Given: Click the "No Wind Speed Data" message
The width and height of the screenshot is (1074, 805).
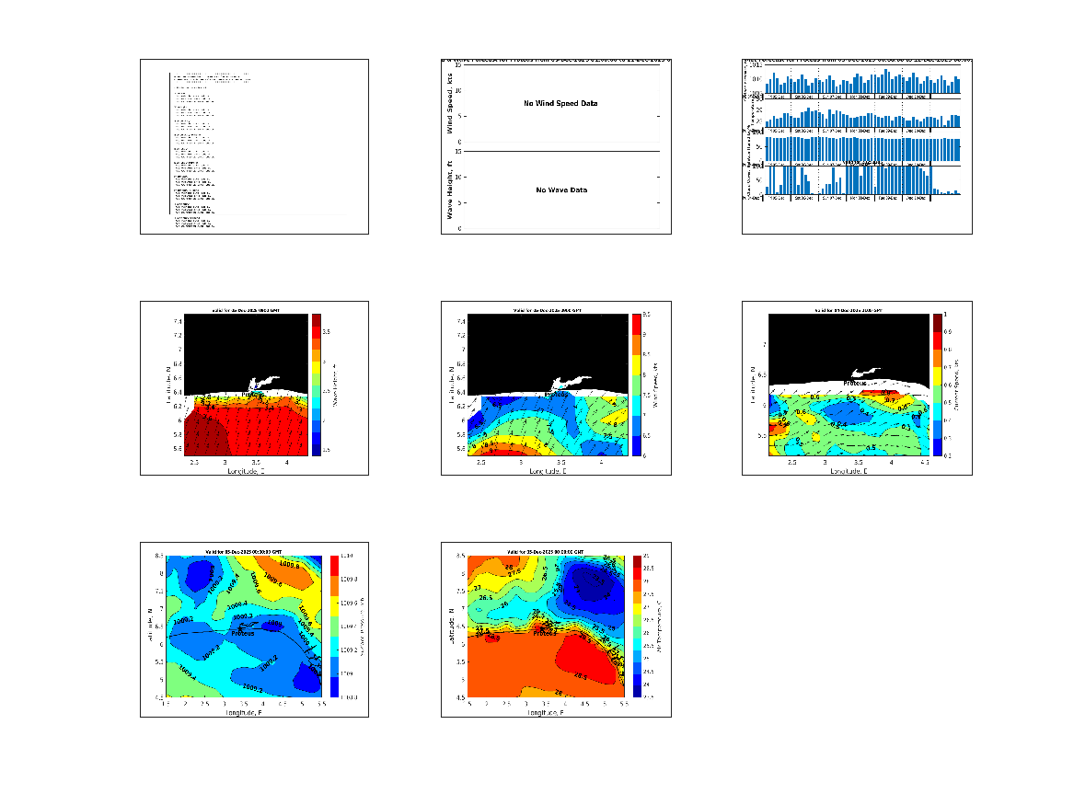Looking at the screenshot, I should click(560, 104).
